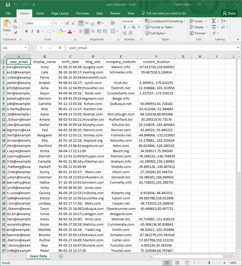Click the Share button
242x266 pixels.
(x=229, y=13)
